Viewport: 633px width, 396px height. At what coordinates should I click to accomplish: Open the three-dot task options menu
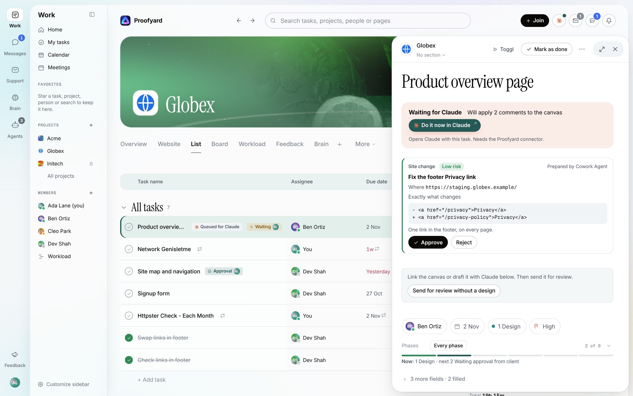click(x=582, y=49)
